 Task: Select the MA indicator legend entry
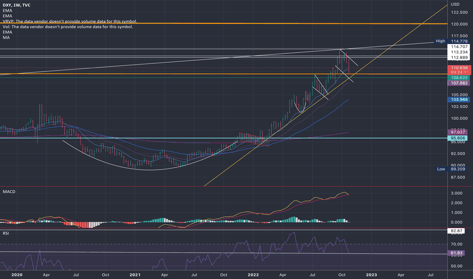pyautogui.click(x=6, y=38)
